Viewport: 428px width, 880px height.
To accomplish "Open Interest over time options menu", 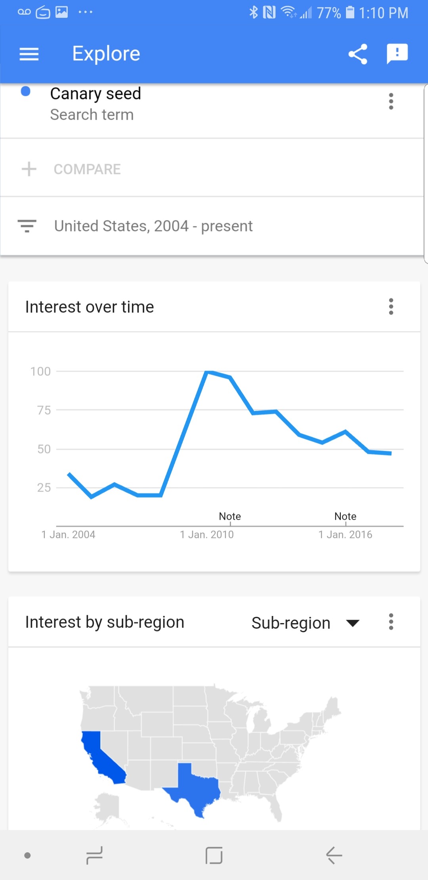I will point(391,307).
